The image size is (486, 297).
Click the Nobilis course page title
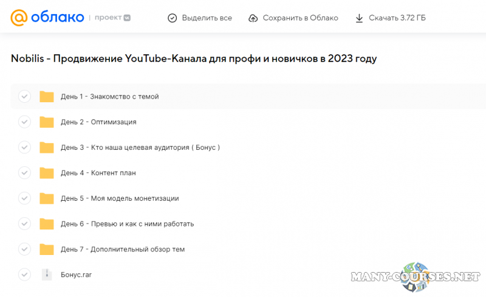(194, 58)
